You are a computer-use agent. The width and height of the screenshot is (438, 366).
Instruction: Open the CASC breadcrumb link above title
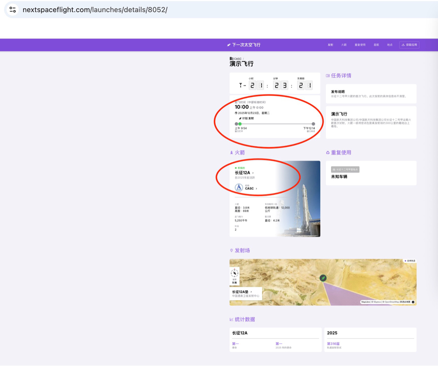point(238,59)
